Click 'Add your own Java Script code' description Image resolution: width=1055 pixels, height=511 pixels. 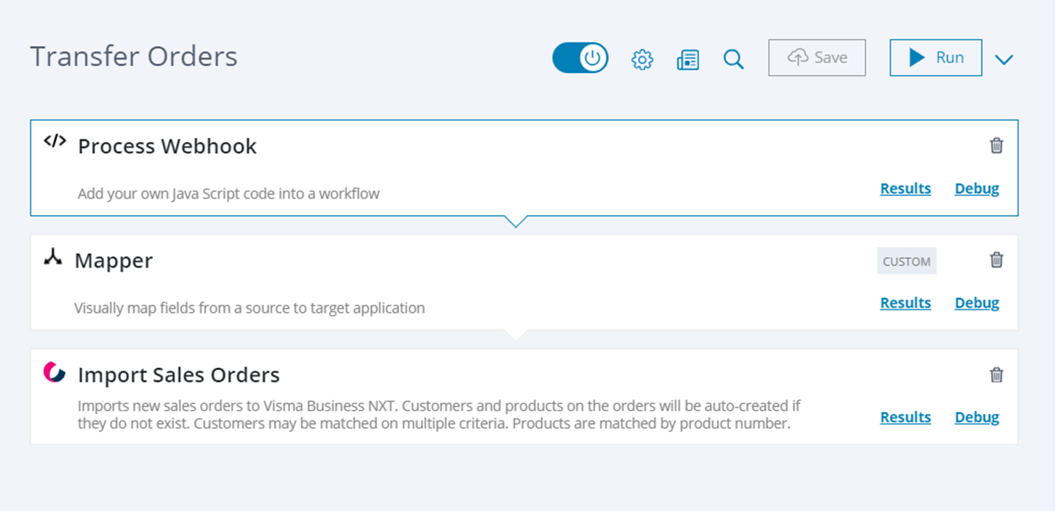pyautogui.click(x=229, y=193)
